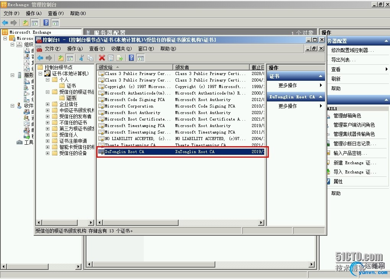Click 导入 Exchange 证书 action
This screenshot has height=279, width=390.
[355, 172]
